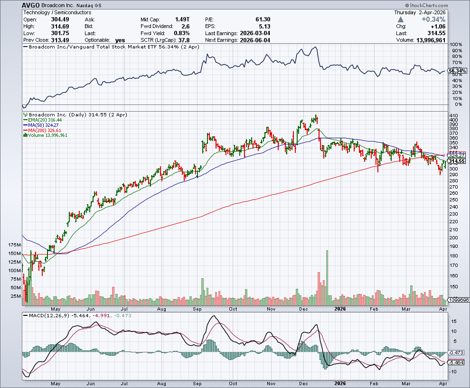Click the AVGO ticker symbol

[x=31, y=5]
